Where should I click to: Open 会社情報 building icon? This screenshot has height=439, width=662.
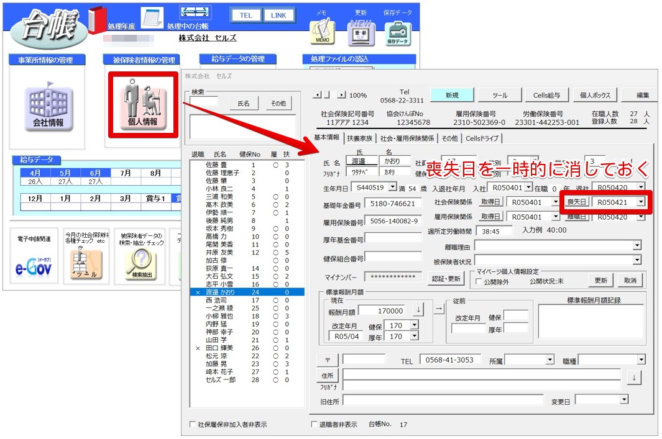48,107
